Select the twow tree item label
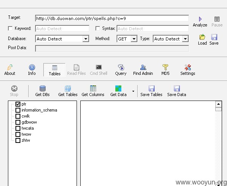This screenshot has width=227, height=186. click(x=26, y=134)
